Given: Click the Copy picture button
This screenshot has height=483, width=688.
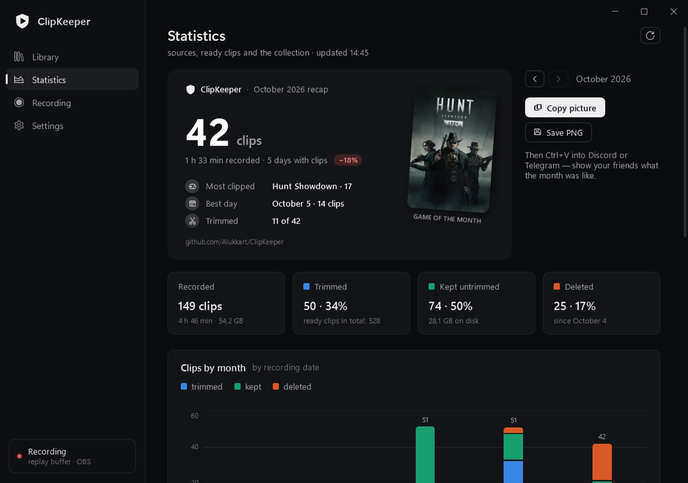Looking at the screenshot, I should [x=565, y=108].
